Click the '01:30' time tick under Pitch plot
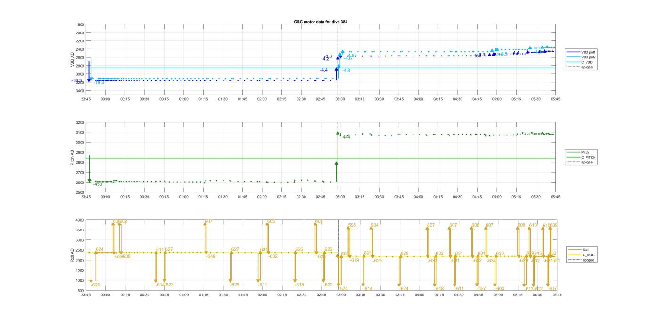660x326 pixels. click(223, 197)
